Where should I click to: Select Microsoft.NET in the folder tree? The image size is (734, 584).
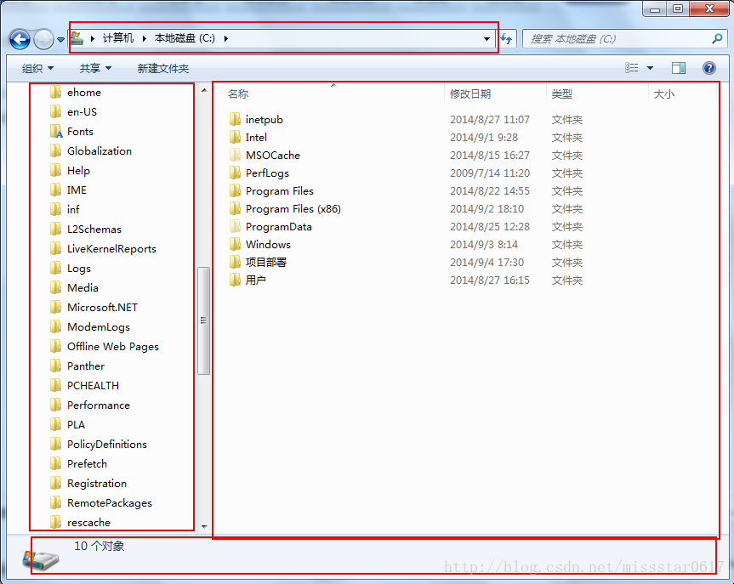[102, 308]
